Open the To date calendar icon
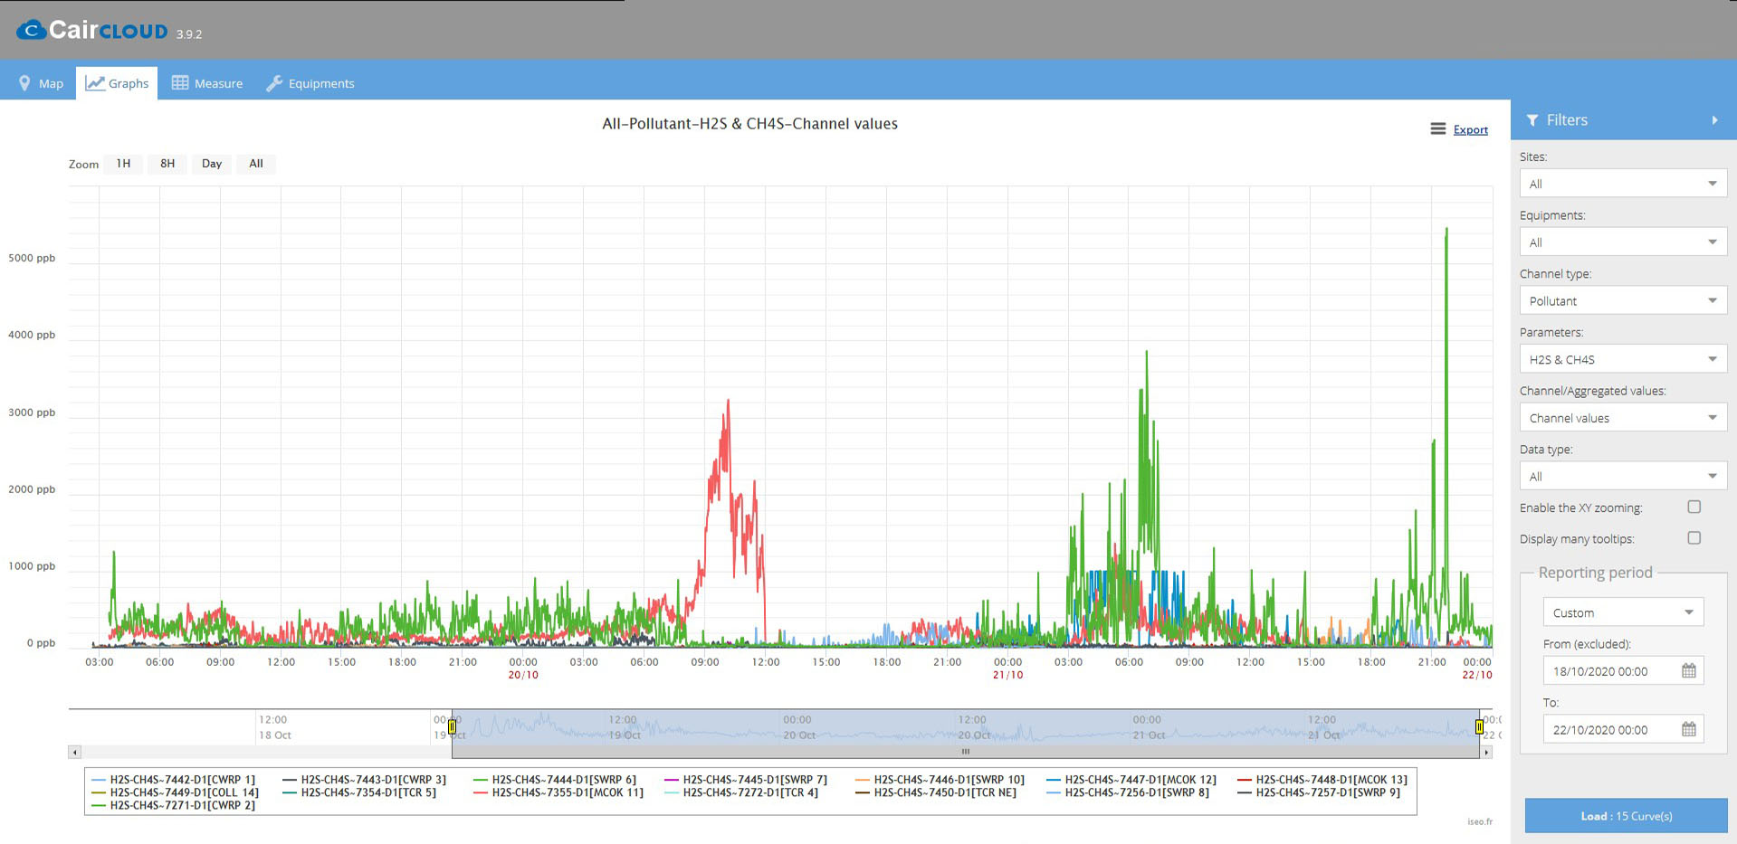The width and height of the screenshot is (1737, 844). [x=1688, y=729]
